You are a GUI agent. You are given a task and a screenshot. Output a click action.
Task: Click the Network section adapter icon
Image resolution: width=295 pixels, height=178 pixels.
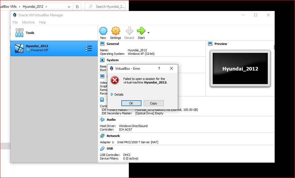(102, 136)
